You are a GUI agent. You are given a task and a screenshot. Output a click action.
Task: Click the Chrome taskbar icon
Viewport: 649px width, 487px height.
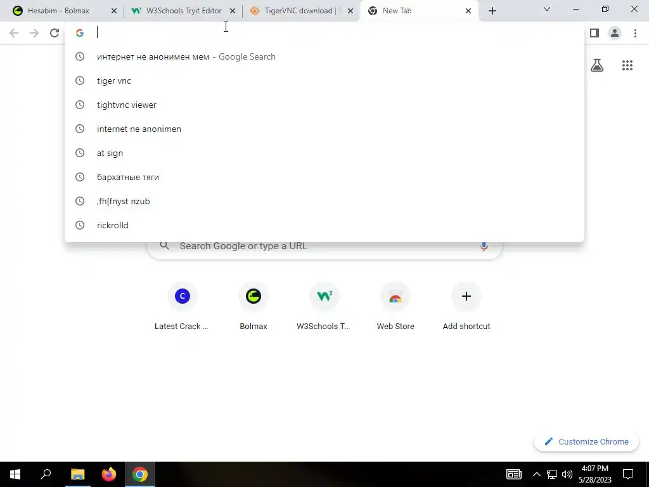click(x=140, y=474)
